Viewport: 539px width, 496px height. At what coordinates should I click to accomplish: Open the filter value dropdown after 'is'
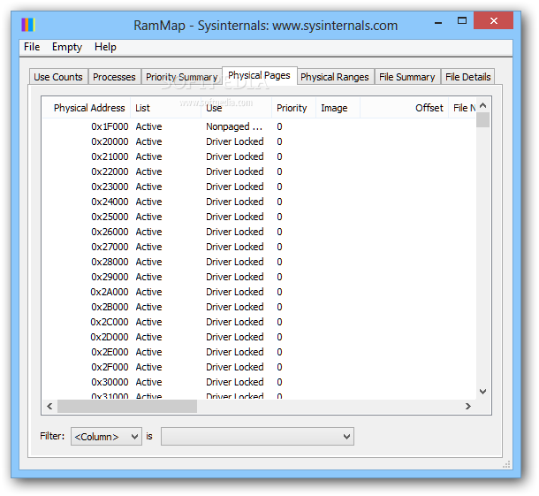click(x=257, y=437)
